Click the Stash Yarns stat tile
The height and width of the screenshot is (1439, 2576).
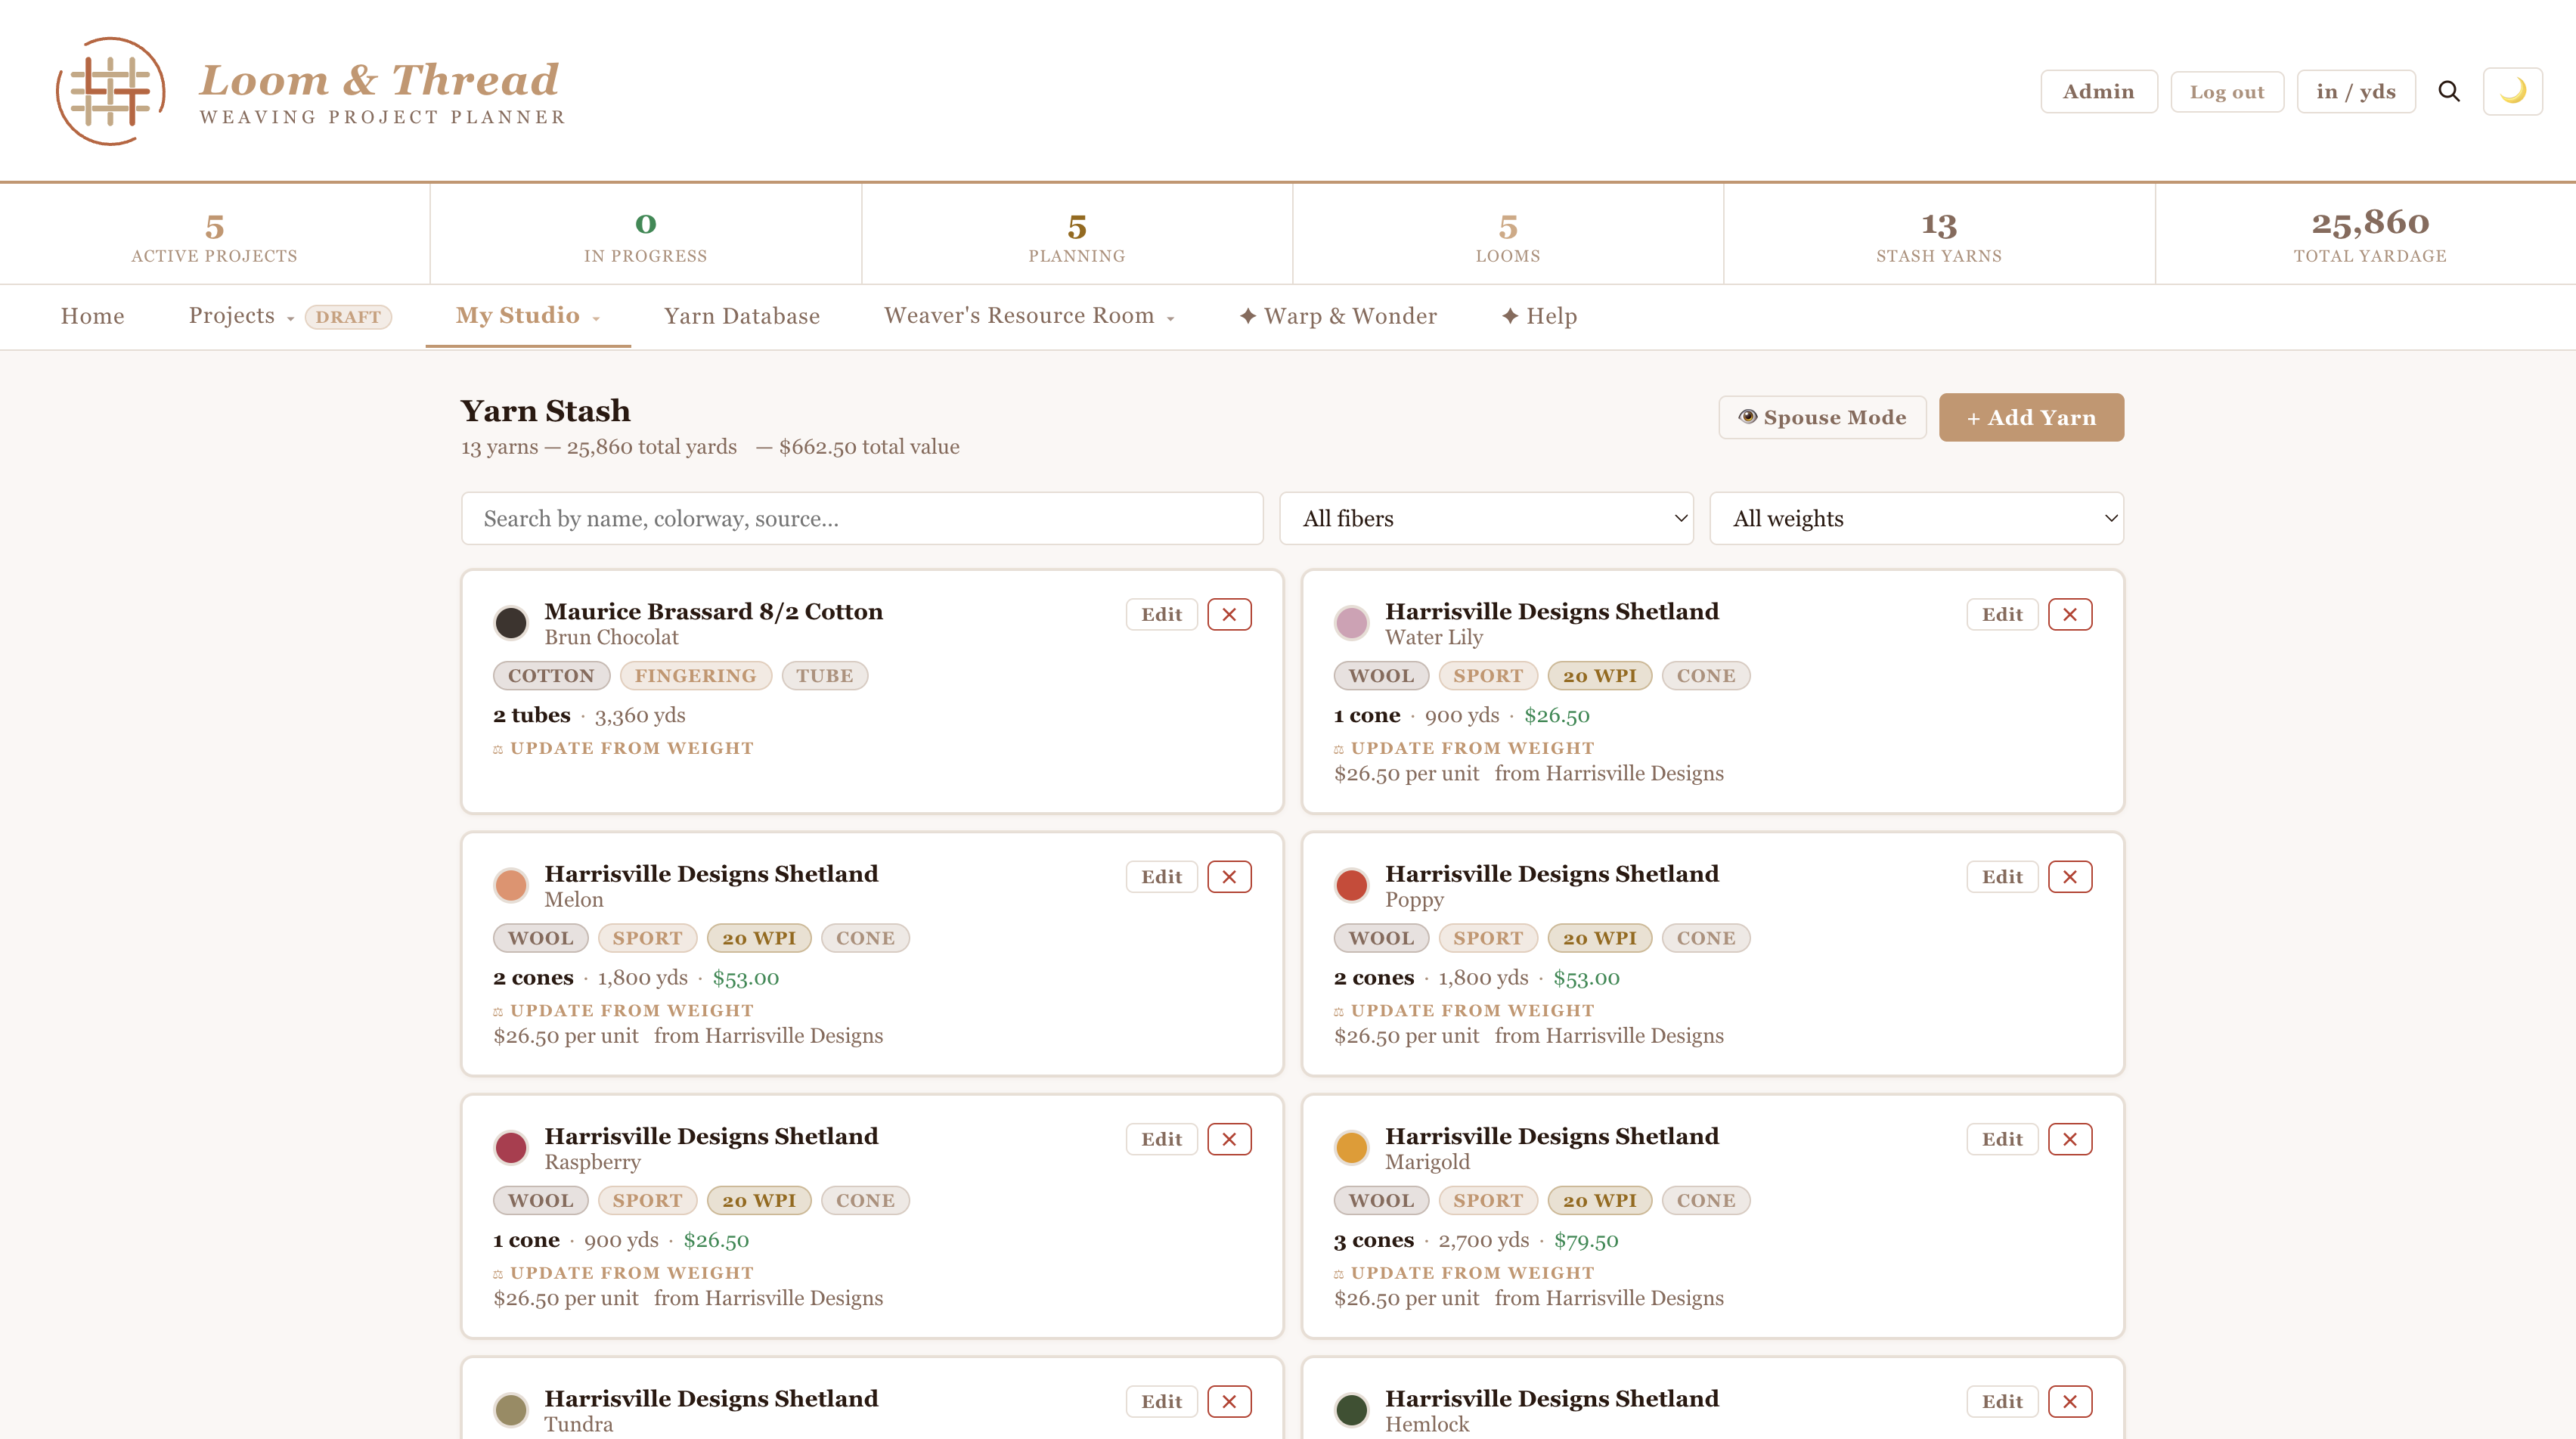(x=1939, y=235)
